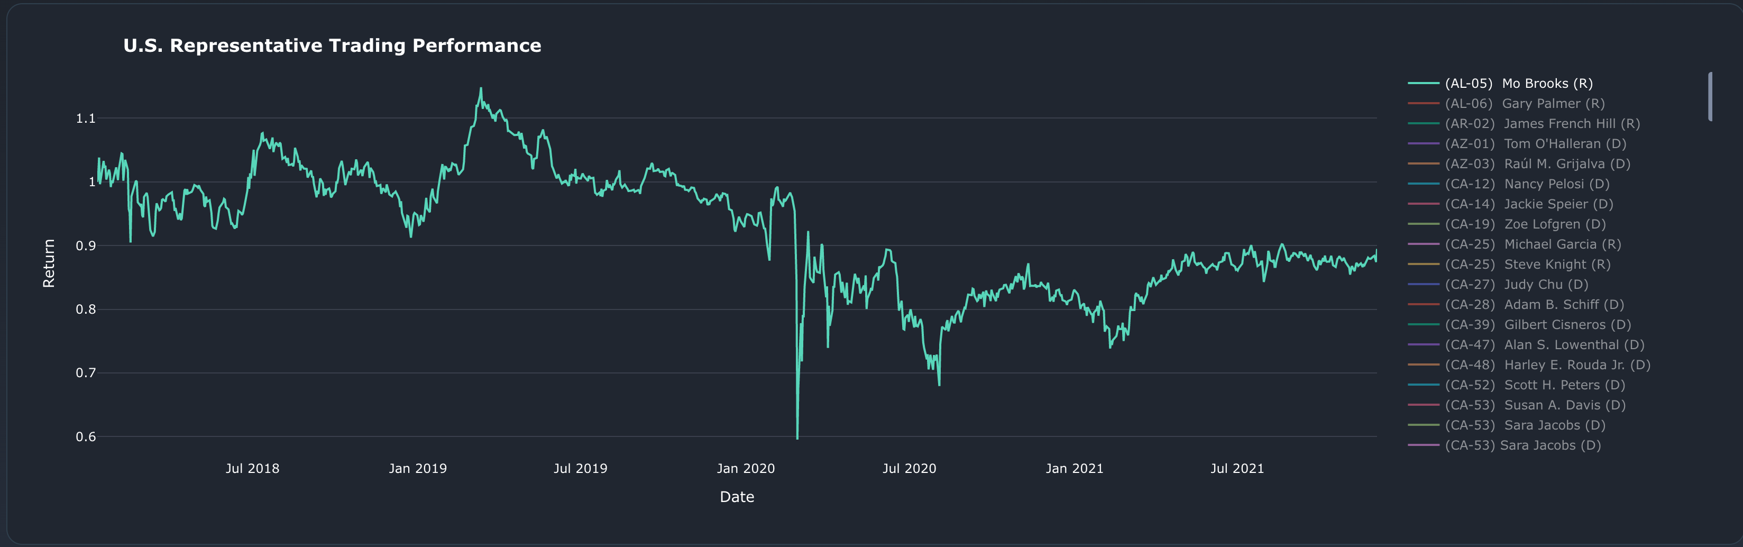Click the 'Return' y-axis title

pyautogui.click(x=49, y=263)
